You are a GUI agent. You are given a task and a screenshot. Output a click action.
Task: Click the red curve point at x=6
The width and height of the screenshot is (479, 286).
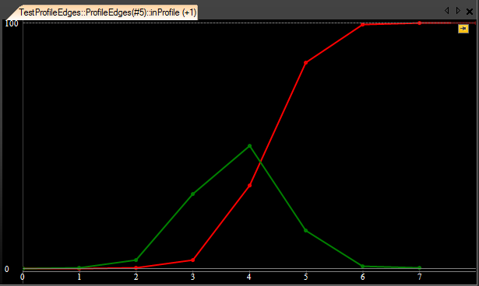363,25
